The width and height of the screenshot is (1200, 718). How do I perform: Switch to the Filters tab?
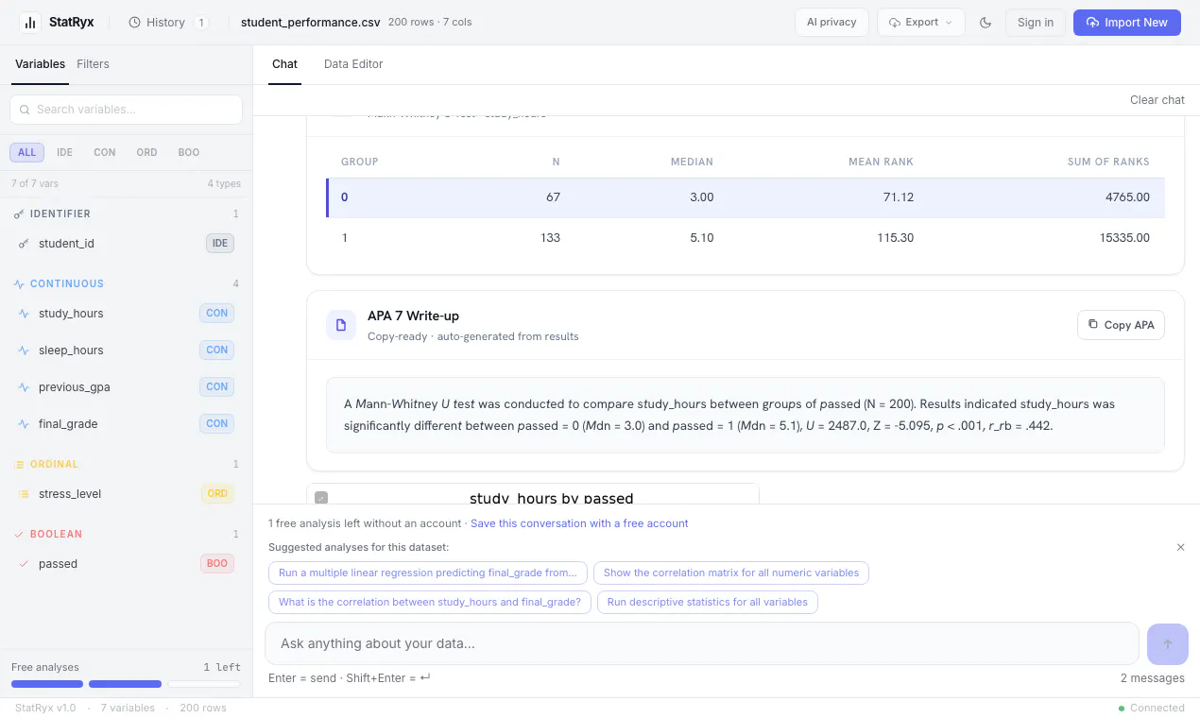tap(93, 64)
